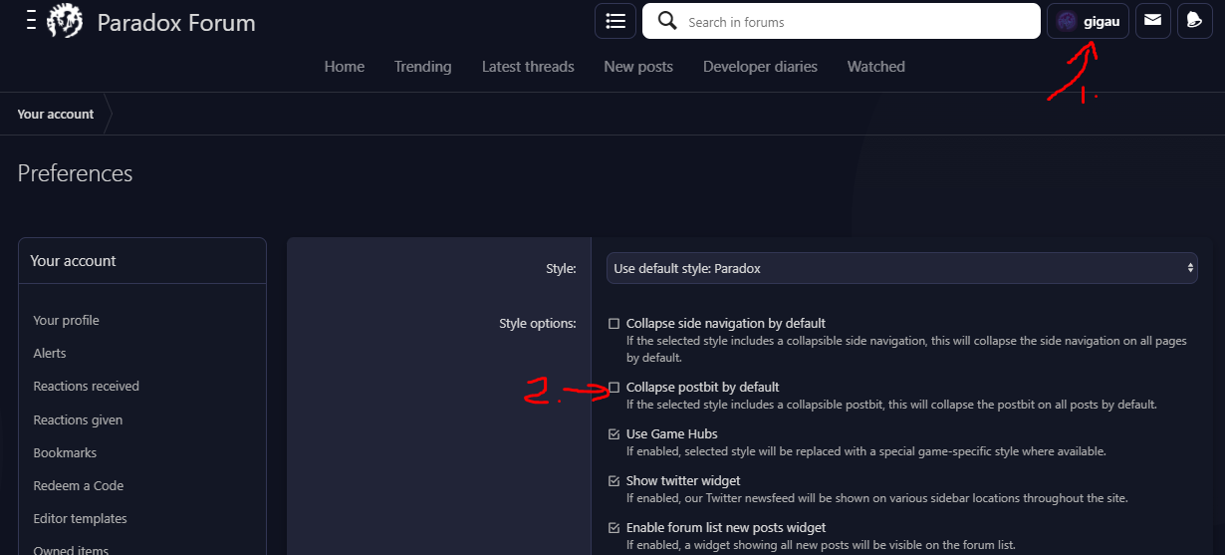1225x555 pixels.
Task: Click the magnifying glass search icon
Action: (667, 21)
